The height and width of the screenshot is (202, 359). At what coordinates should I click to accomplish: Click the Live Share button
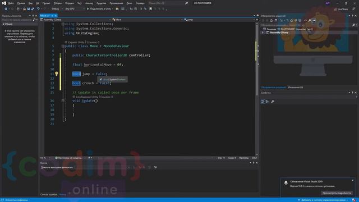(341, 9)
